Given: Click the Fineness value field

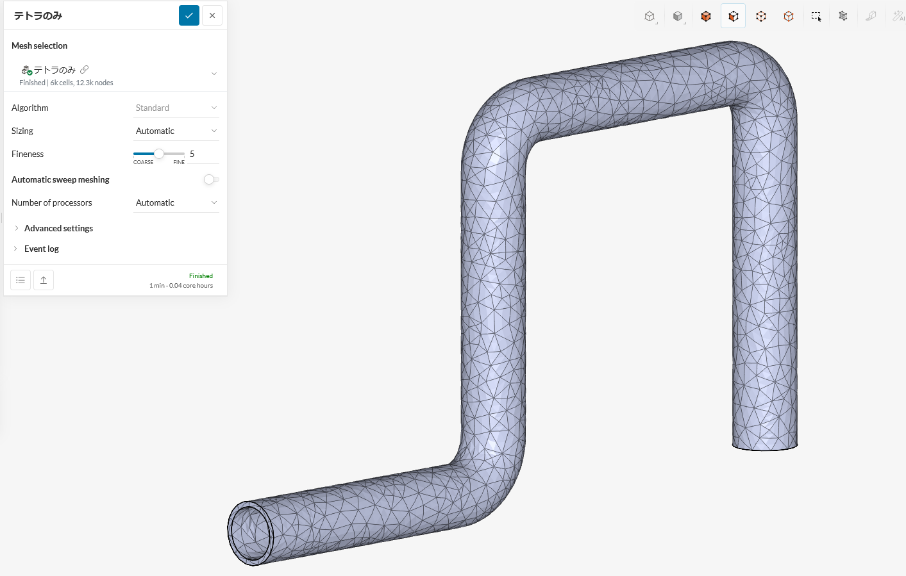Looking at the screenshot, I should click(x=202, y=154).
